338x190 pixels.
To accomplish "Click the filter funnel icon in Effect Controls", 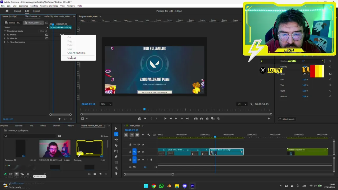I will (x=59, y=119).
